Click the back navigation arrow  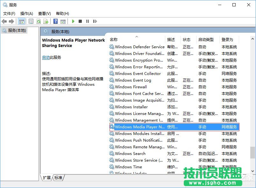click(x=4, y=21)
